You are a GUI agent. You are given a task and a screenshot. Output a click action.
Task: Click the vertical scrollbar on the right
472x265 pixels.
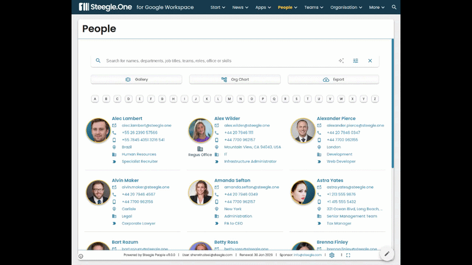point(392,104)
